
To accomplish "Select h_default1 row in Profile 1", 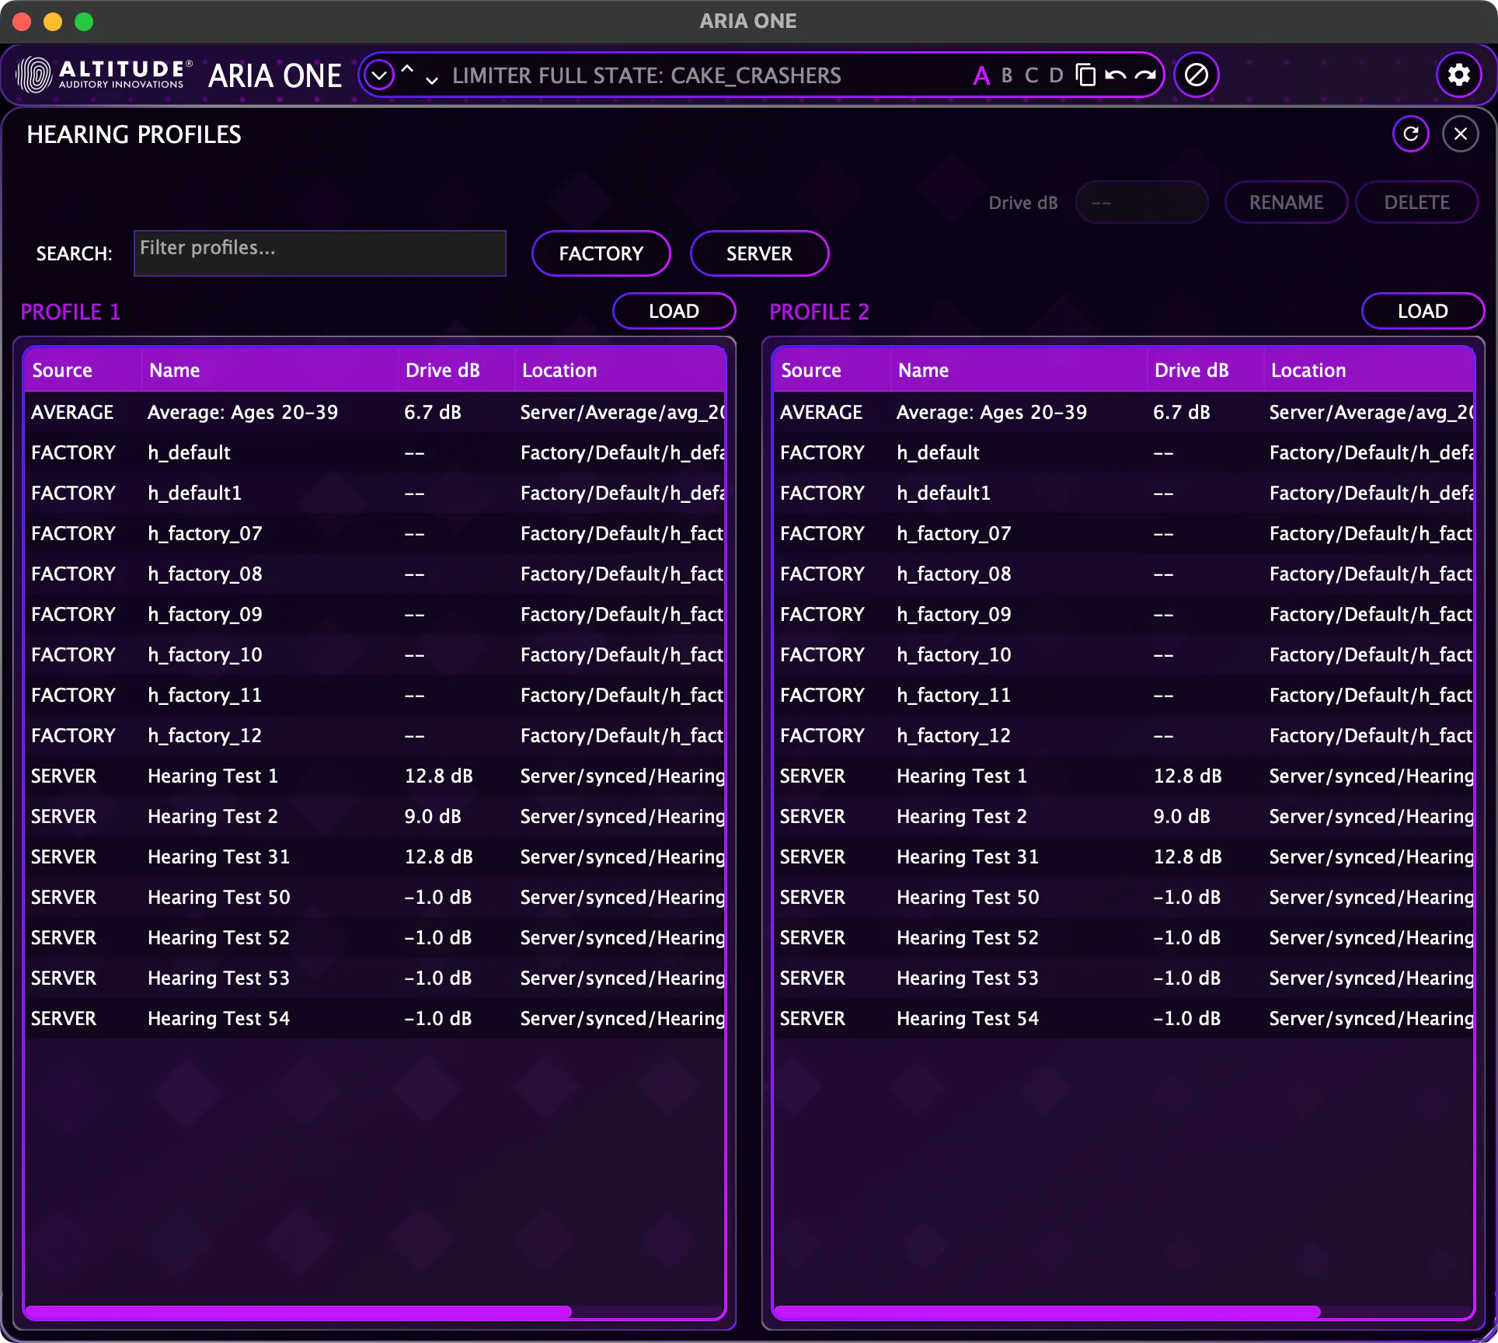I will tap(374, 493).
